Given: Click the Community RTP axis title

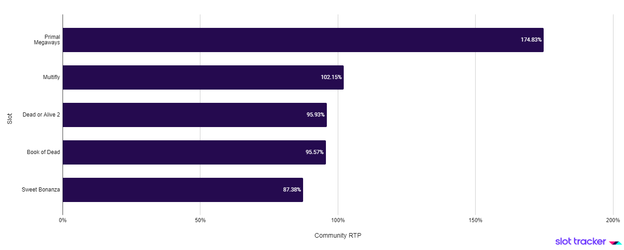Looking at the screenshot, I should click(338, 235).
